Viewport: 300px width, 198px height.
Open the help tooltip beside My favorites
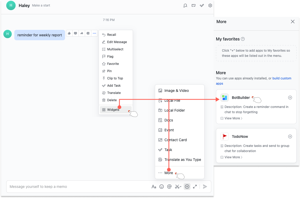(x=242, y=39)
